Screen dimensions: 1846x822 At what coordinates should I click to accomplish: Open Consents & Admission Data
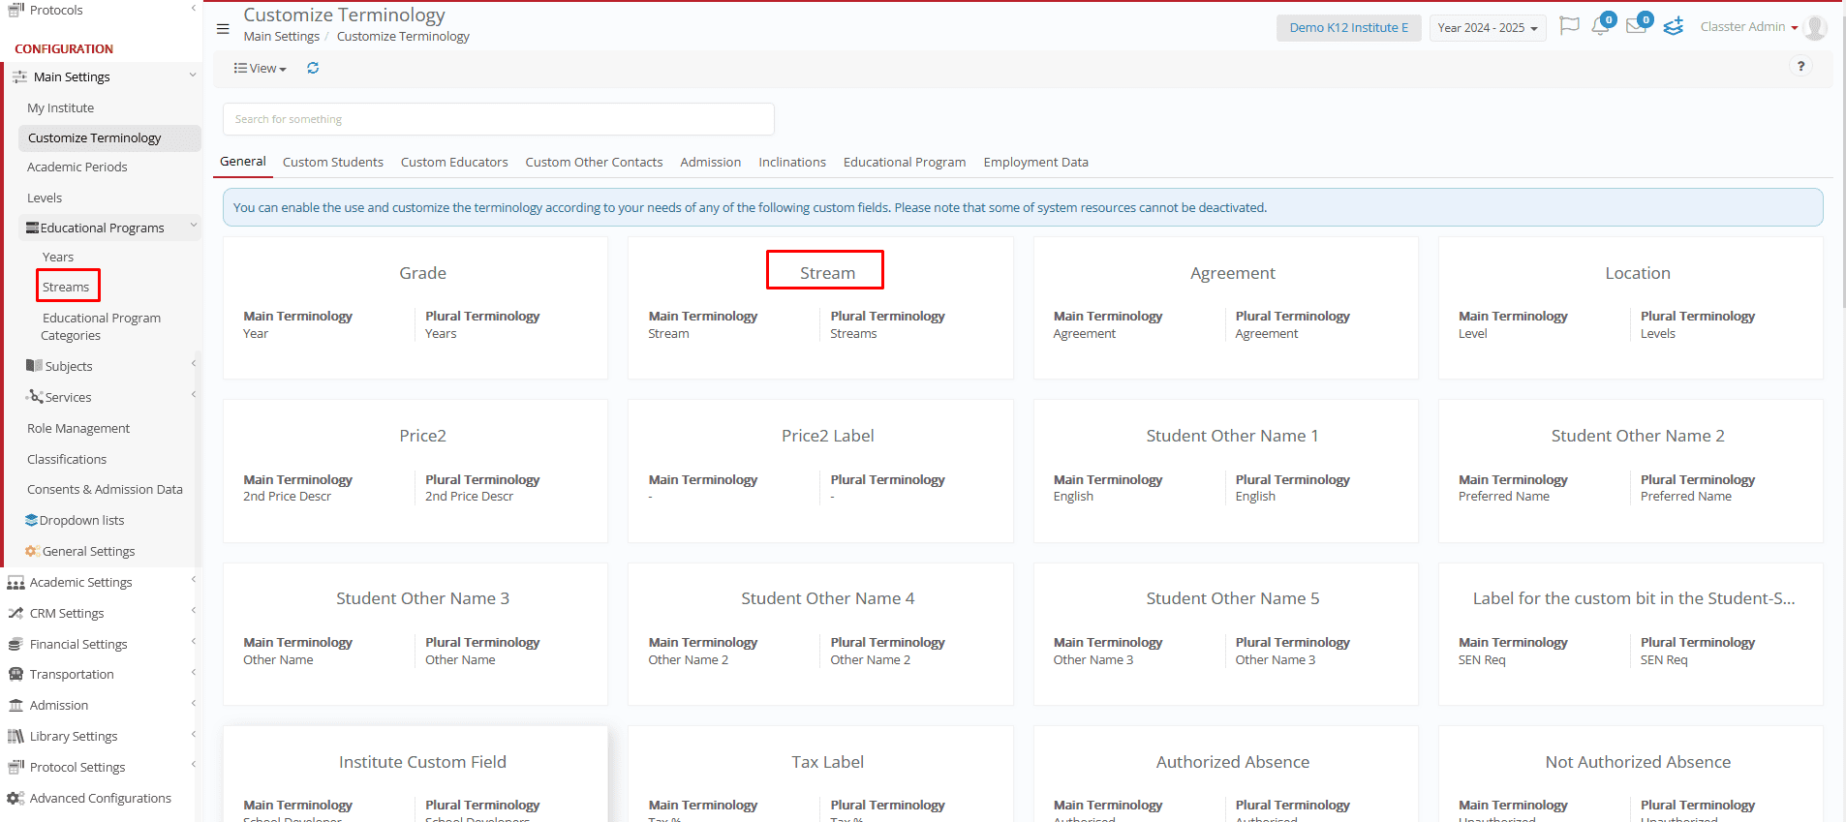105,489
